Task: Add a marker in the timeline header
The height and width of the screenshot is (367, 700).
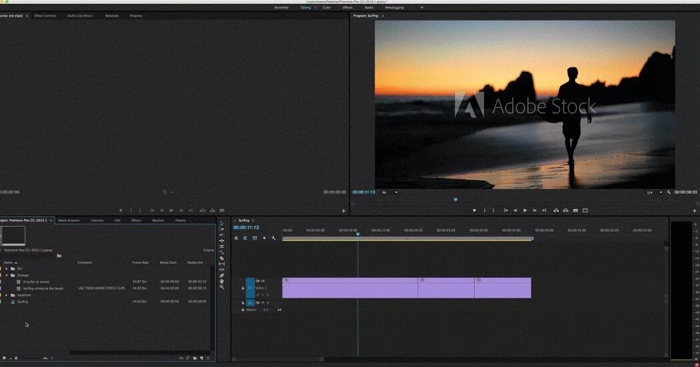Action: pos(264,238)
